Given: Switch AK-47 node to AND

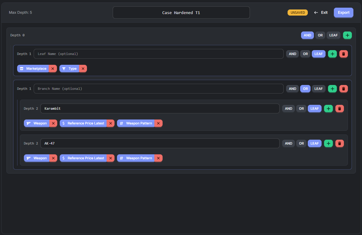Looking at the screenshot, I should click(x=288, y=143).
